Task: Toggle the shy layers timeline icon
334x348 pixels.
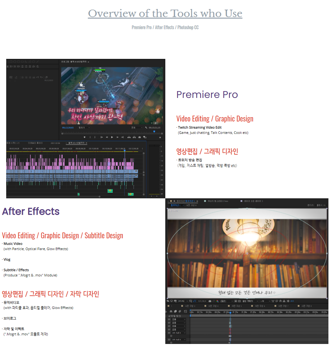Action: point(171,311)
